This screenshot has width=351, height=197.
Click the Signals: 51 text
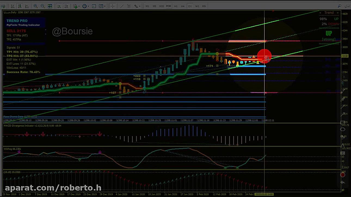point(13,48)
